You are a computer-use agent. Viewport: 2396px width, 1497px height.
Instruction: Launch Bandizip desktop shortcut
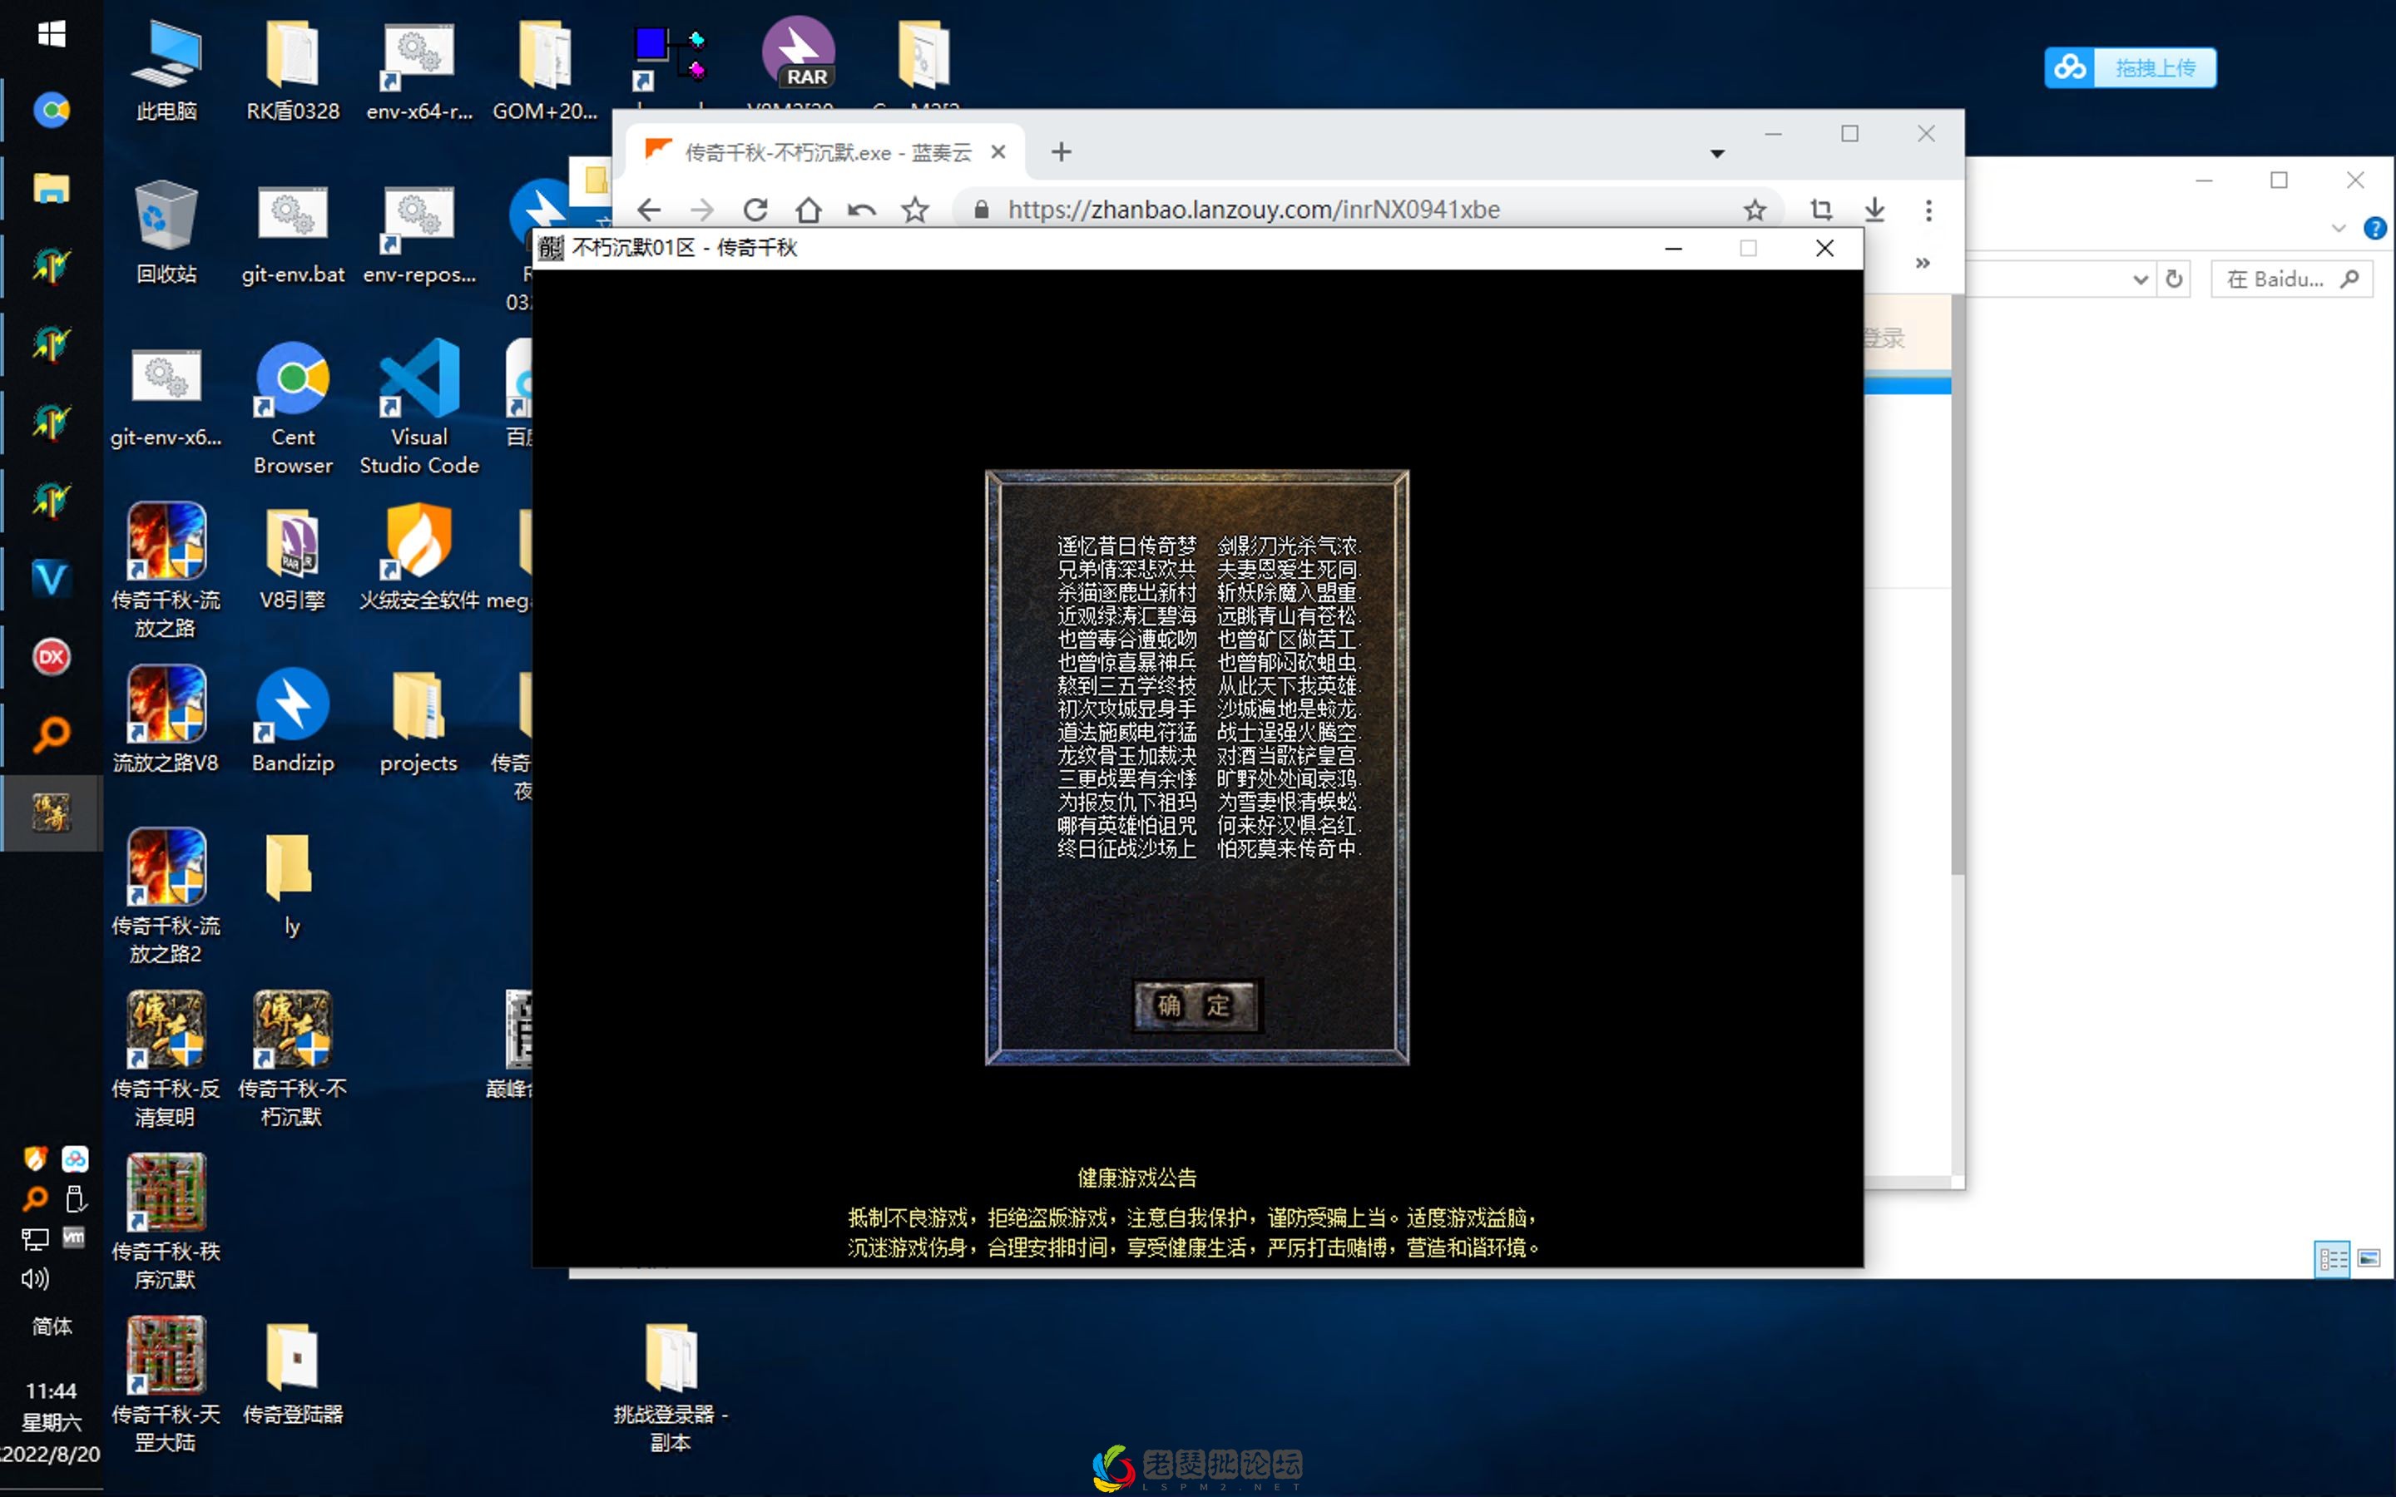pos(293,721)
